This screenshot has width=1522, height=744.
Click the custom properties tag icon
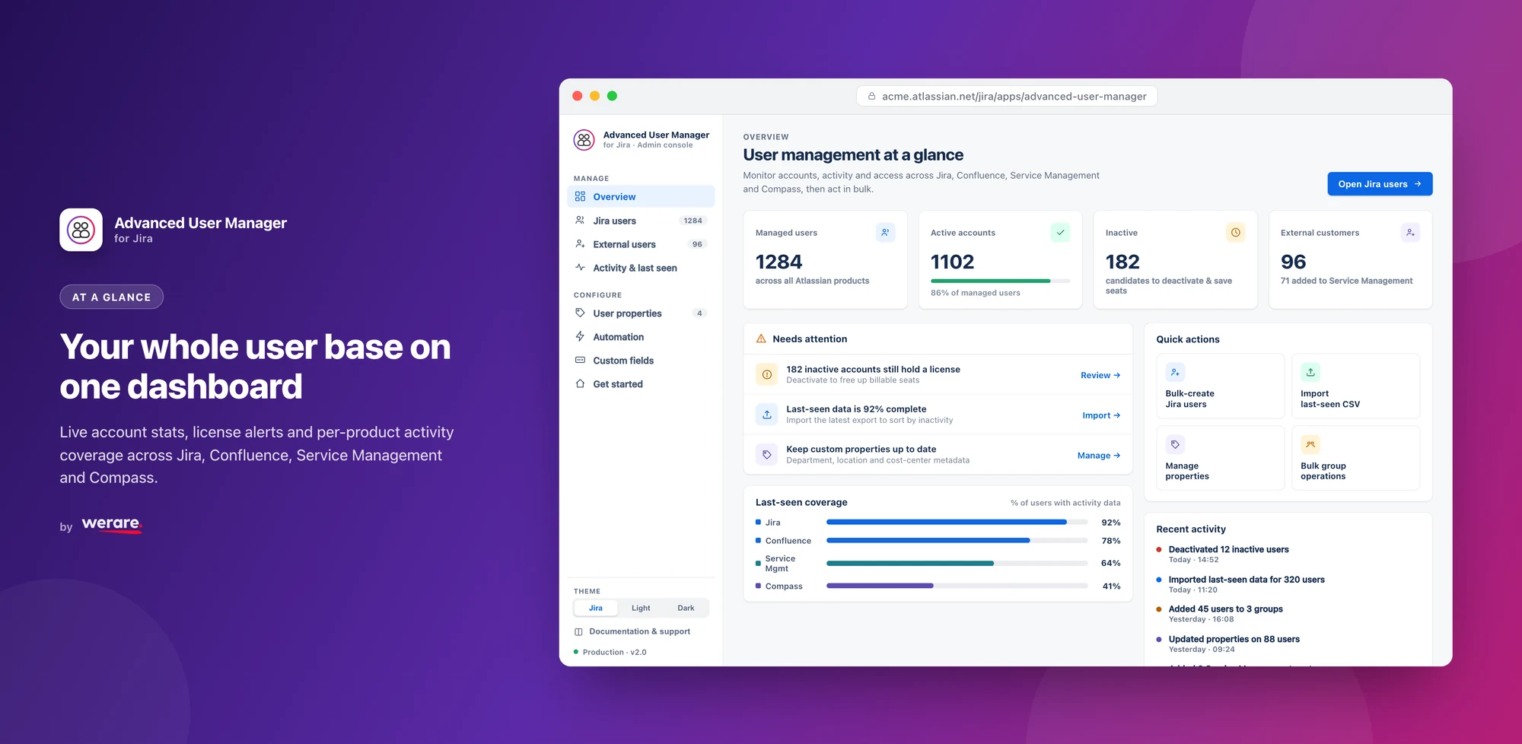point(767,455)
